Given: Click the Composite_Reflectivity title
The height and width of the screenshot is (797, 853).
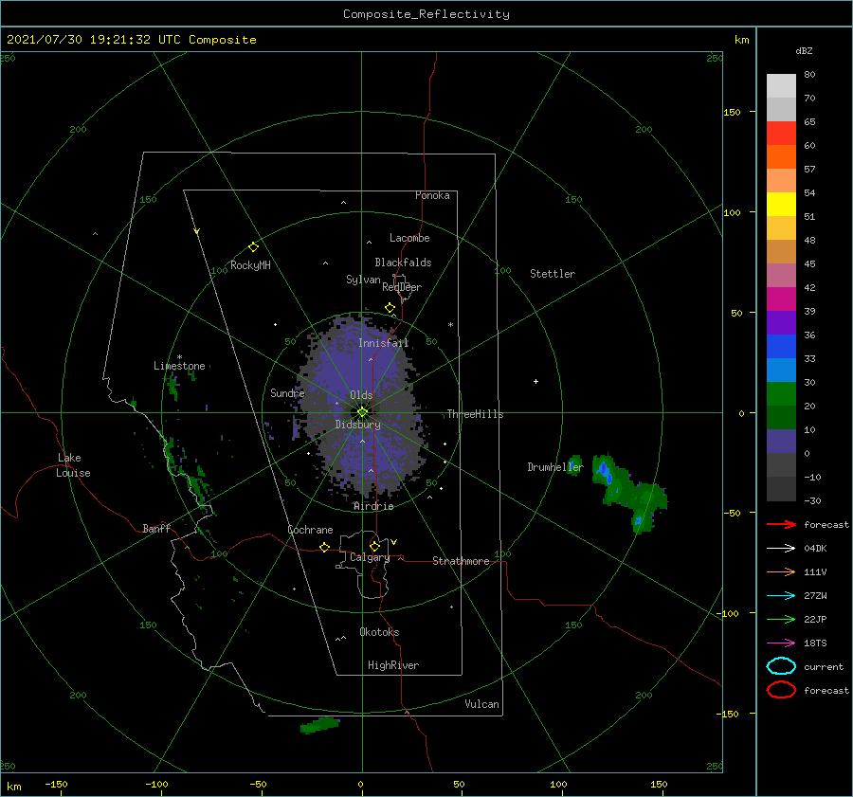Looking at the screenshot, I should 426,14.
